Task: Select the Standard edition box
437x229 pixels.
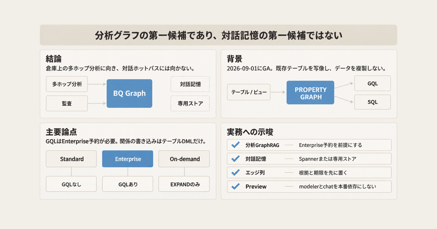Action: click(x=71, y=159)
